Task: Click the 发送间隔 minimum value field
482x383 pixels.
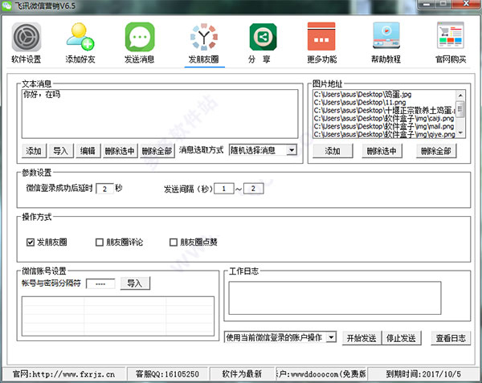Action: [224, 189]
